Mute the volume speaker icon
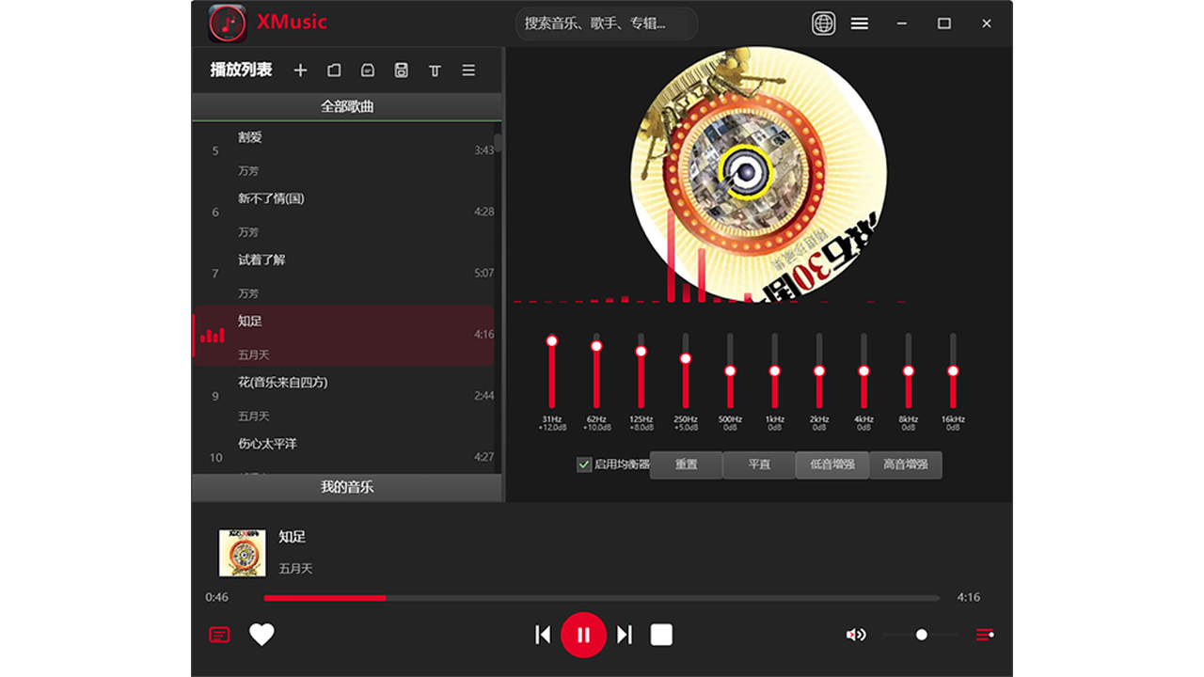 tap(855, 635)
